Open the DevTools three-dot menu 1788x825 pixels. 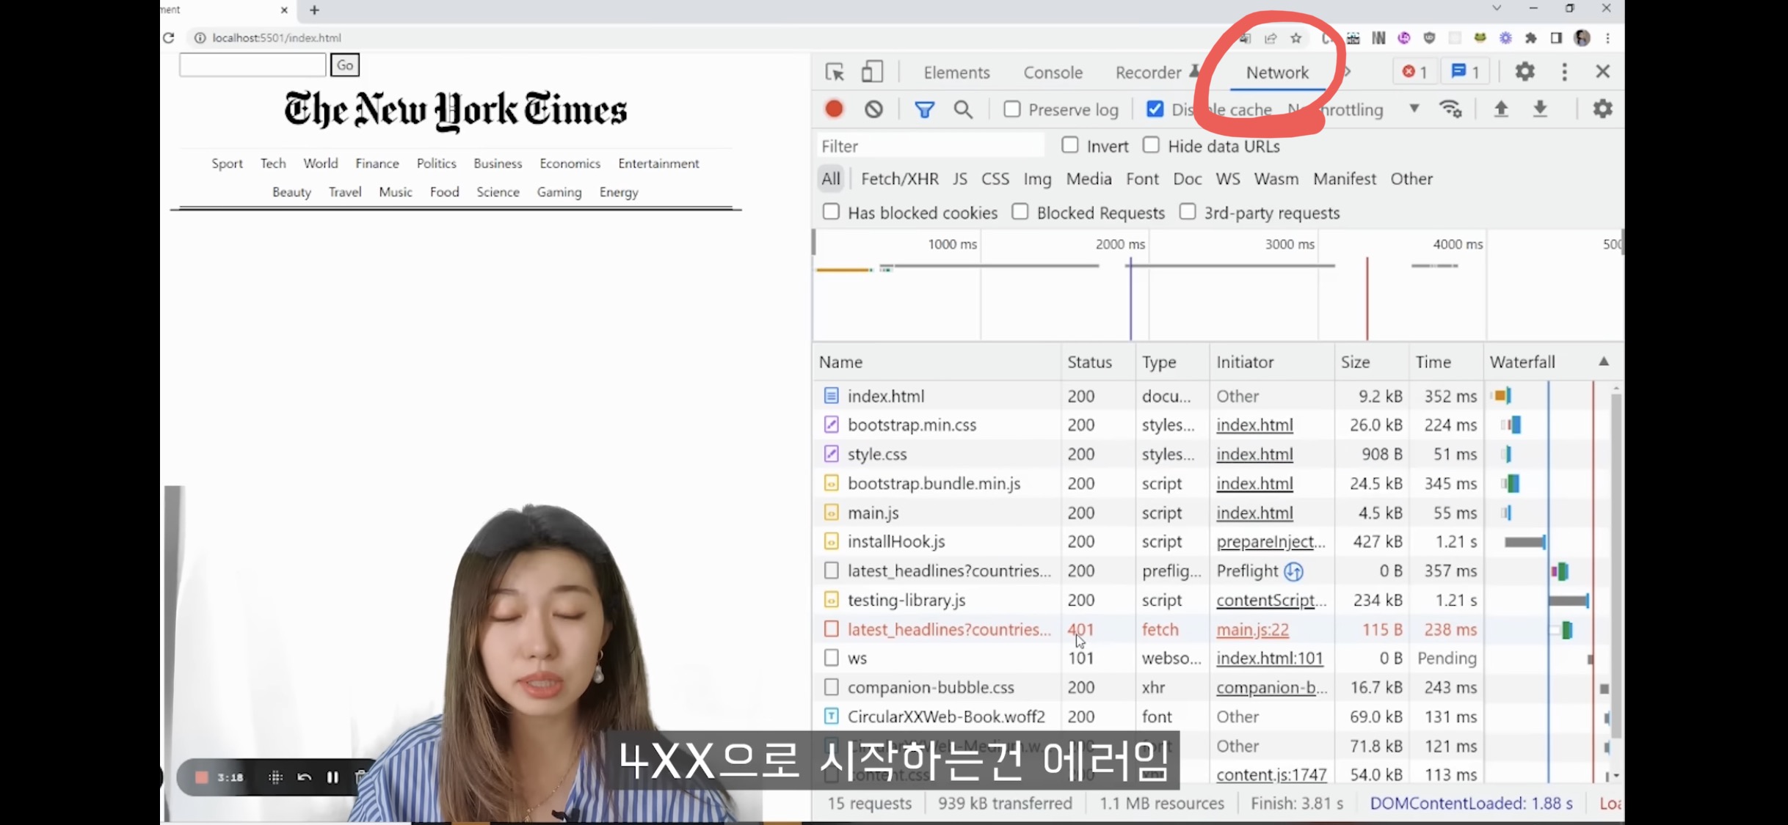(x=1564, y=72)
